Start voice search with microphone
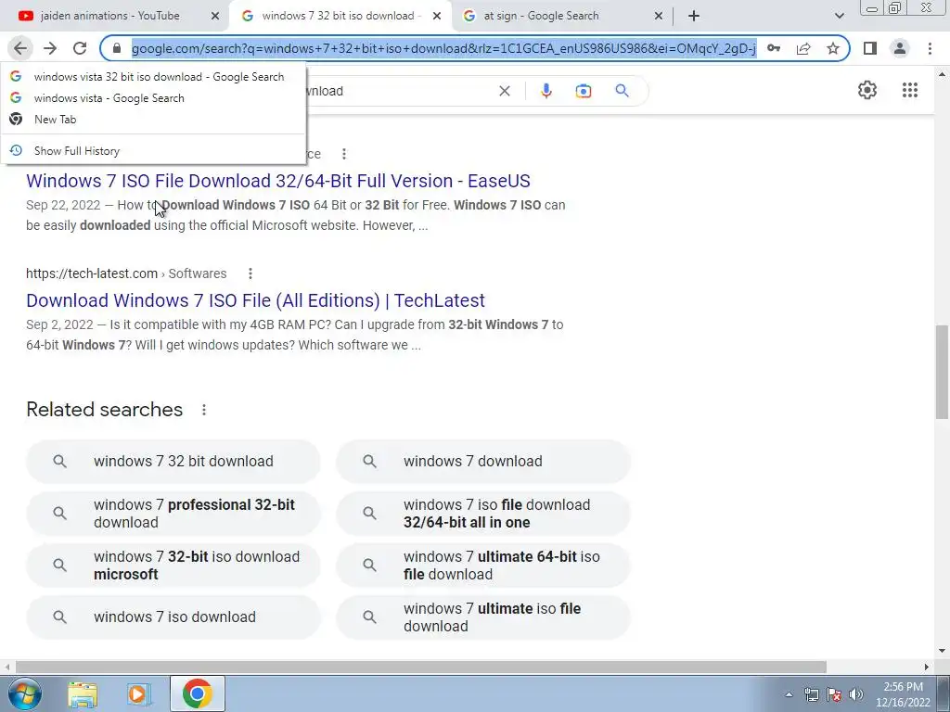This screenshot has width=950, height=712. [x=546, y=91]
